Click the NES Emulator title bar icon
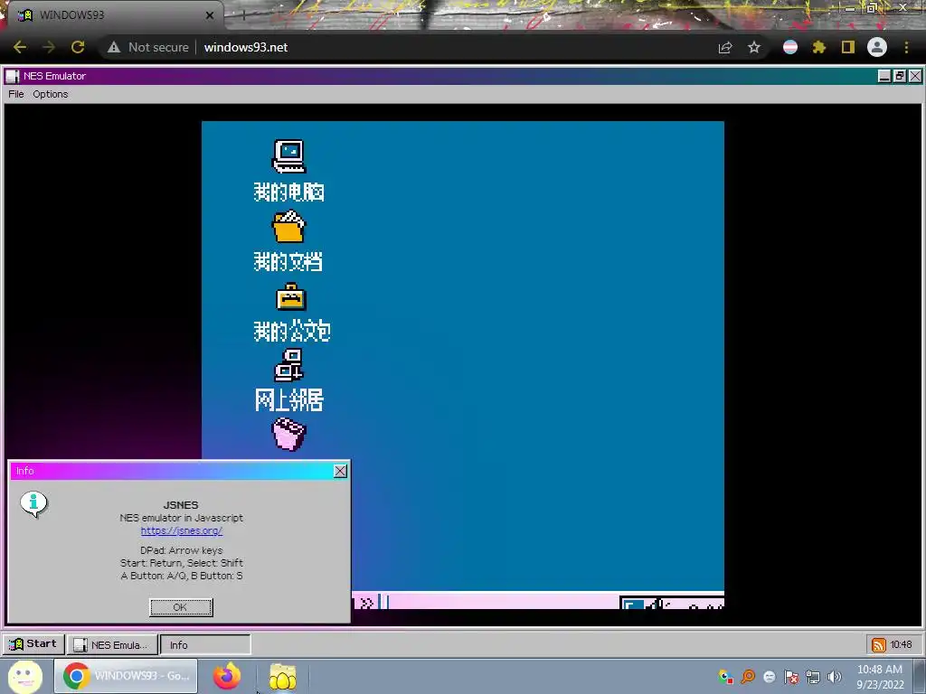This screenshot has width=926, height=694. tap(13, 76)
